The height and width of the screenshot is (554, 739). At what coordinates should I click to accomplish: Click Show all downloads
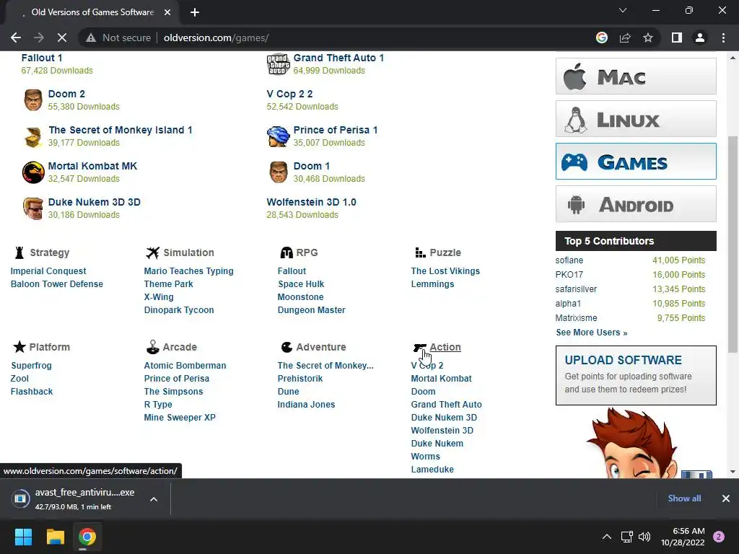[x=684, y=498]
